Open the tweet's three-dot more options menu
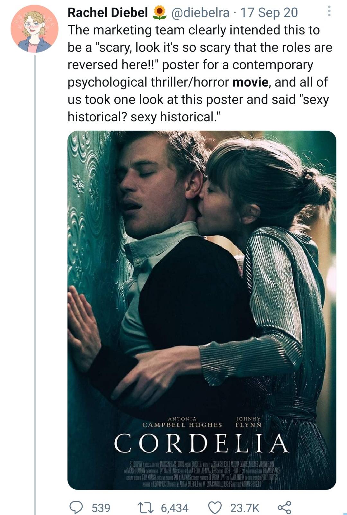The height and width of the screenshot is (515, 347). [329, 13]
